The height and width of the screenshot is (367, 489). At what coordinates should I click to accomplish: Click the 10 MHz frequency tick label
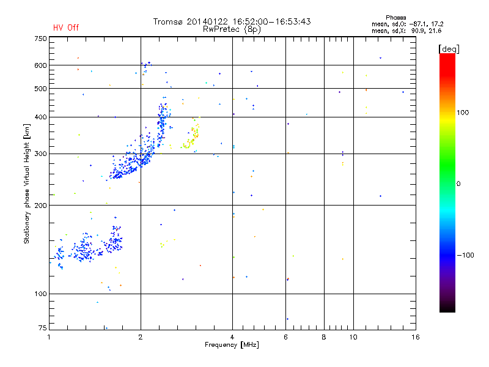pos(353,337)
